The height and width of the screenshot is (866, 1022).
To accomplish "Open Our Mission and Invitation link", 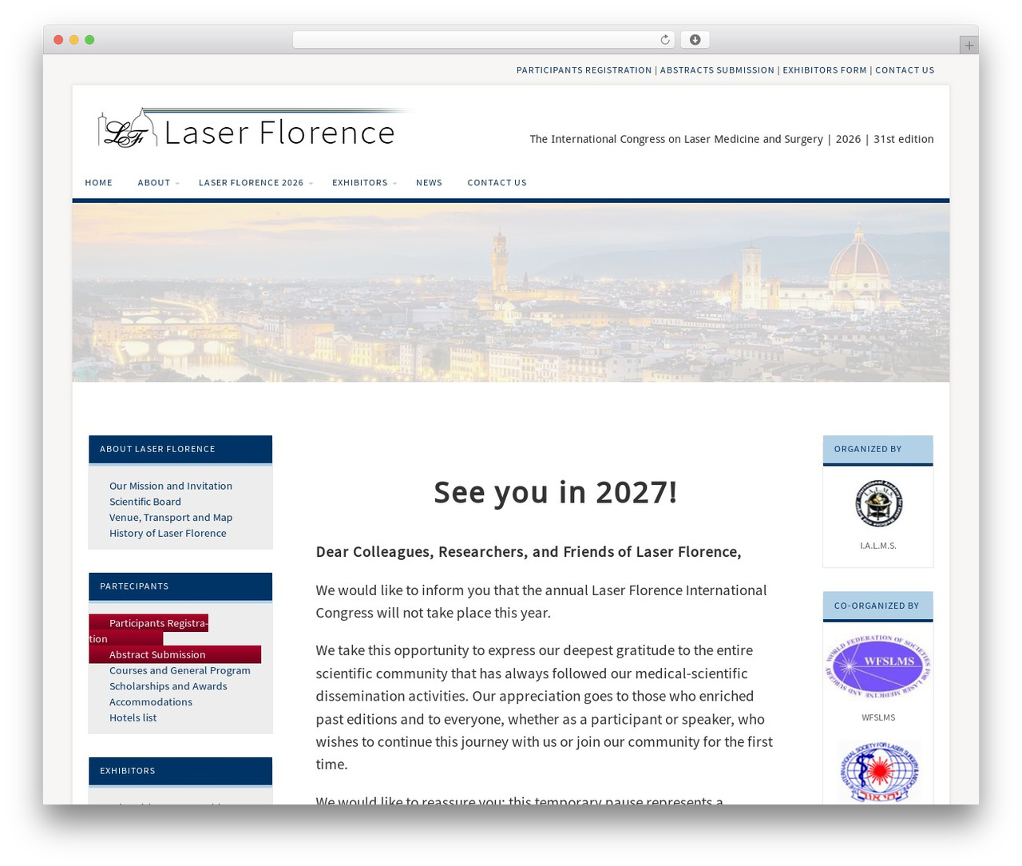I will pos(171,486).
